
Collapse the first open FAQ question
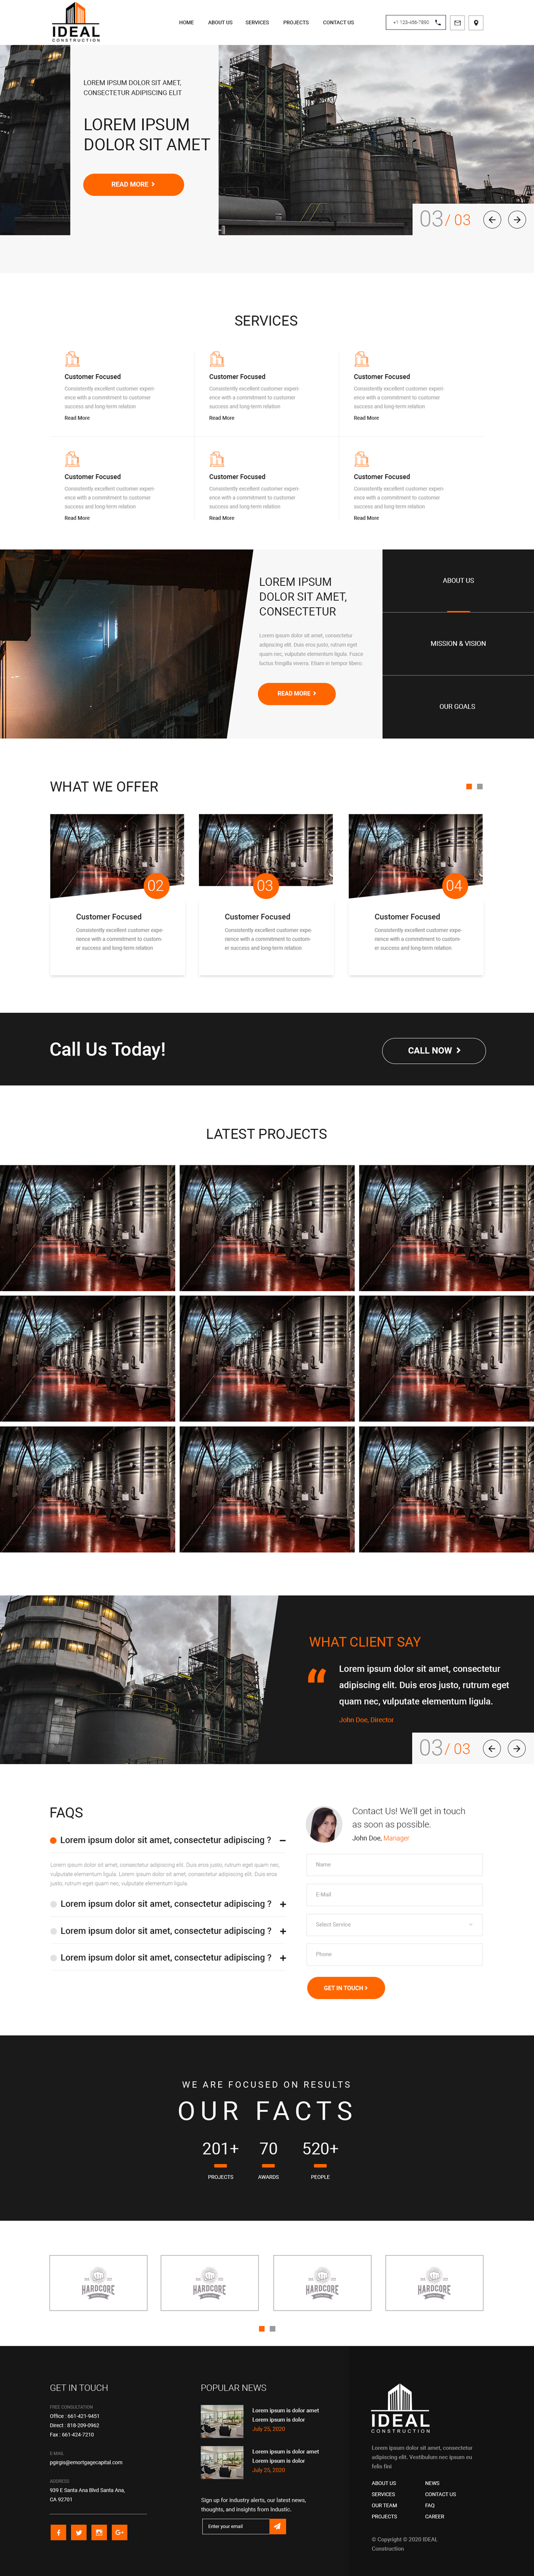click(x=283, y=1841)
